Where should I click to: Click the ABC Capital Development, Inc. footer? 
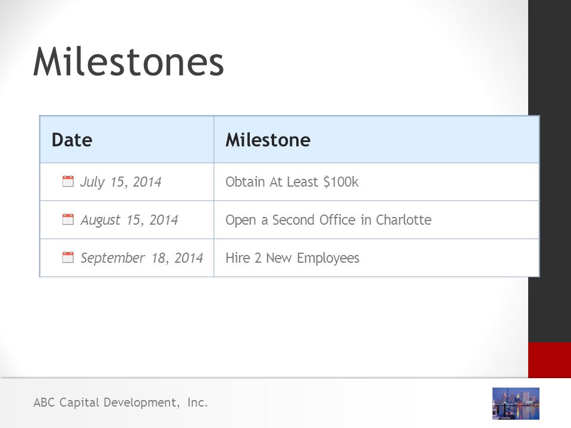[x=121, y=402]
